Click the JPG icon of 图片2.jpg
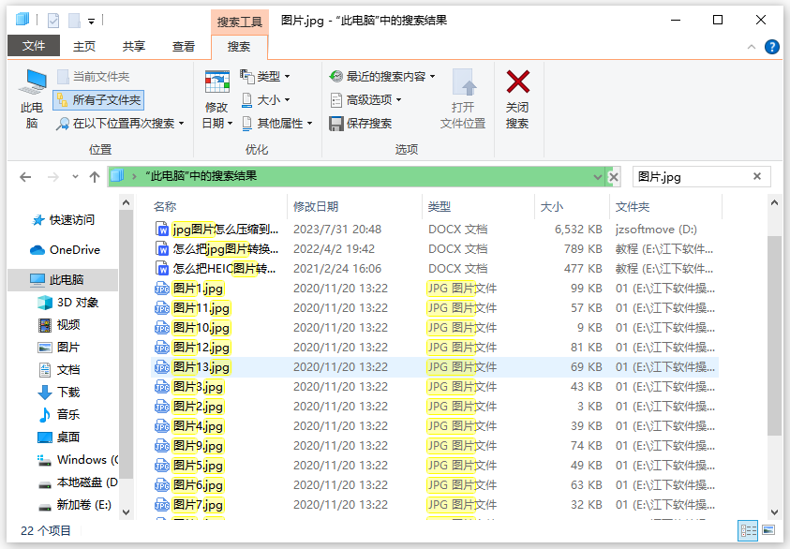This screenshot has height=549, width=790. click(x=162, y=406)
